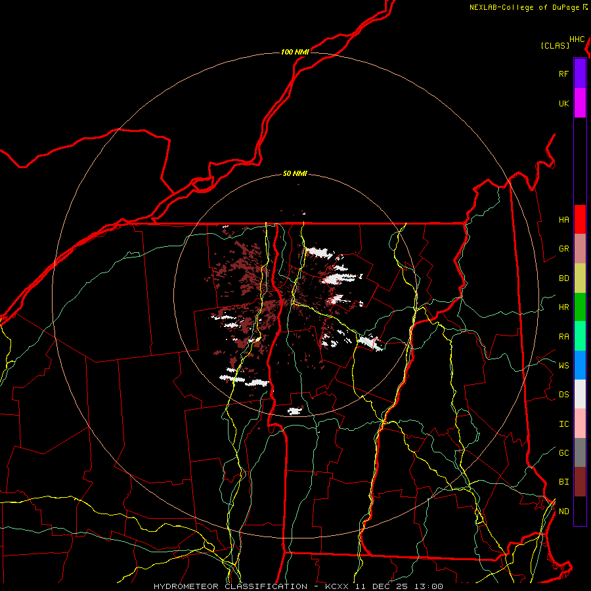Click the HR green legend swatch
The height and width of the screenshot is (591, 591).
pyautogui.click(x=580, y=307)
